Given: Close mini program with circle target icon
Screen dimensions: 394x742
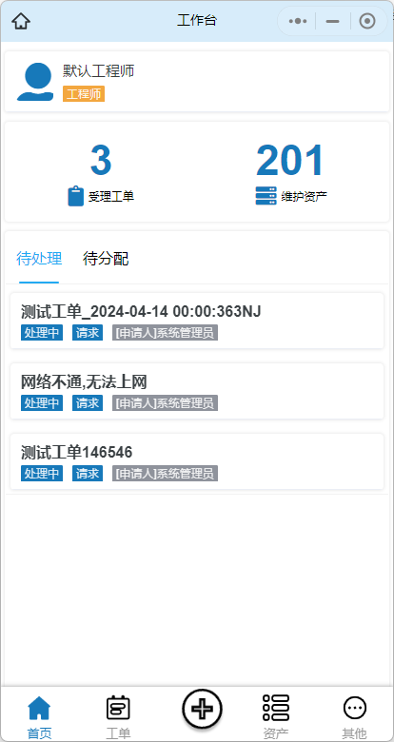Looking at the screenshot, I should [367, 21].
